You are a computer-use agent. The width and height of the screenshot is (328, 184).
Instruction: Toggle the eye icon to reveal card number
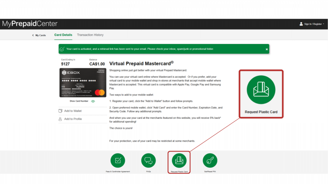coord(93,101)
